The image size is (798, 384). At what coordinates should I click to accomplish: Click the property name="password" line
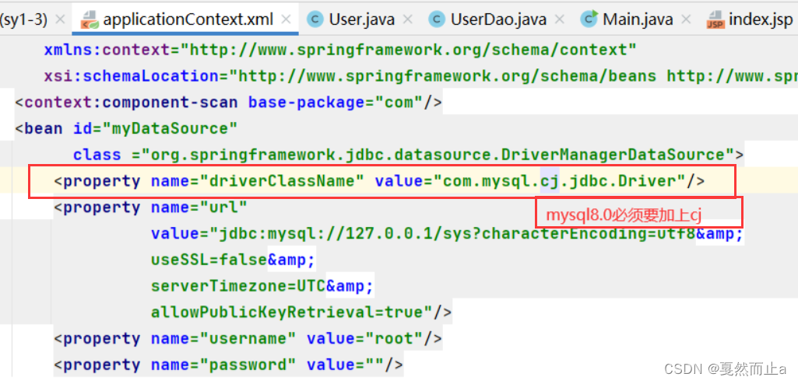pos(228,365)
